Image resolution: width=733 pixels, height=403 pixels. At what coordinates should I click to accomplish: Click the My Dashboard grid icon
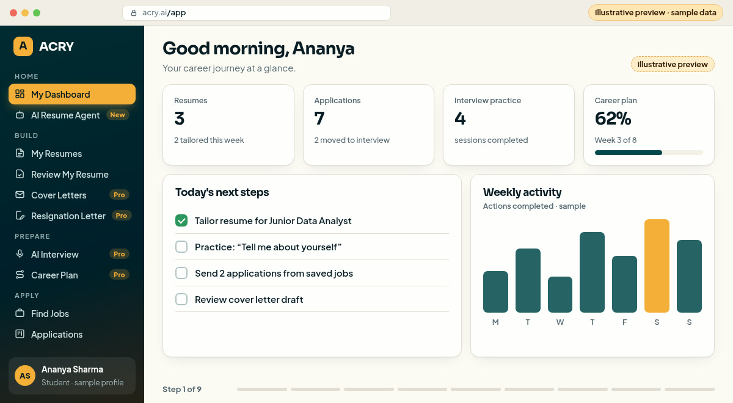point(20,94)
